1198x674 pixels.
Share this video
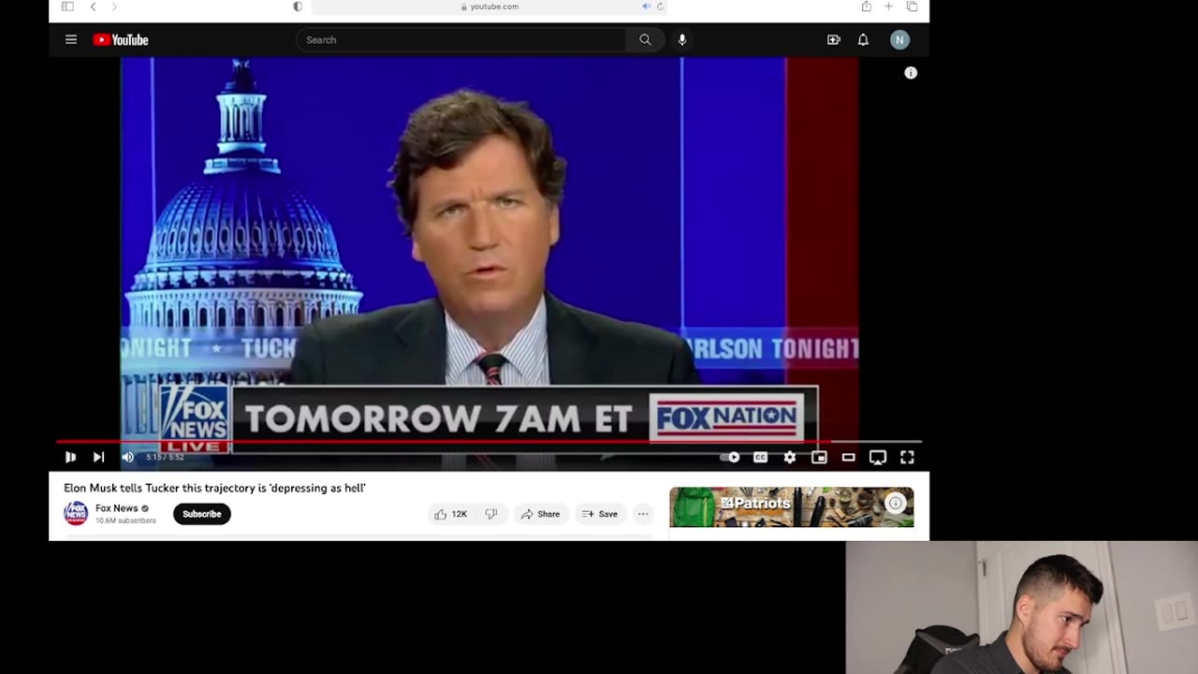540,514
